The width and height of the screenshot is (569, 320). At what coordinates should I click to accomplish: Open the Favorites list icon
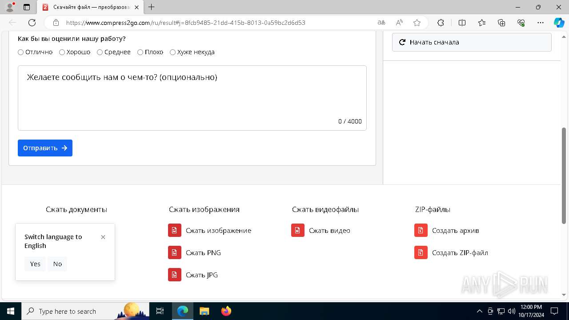482,23
